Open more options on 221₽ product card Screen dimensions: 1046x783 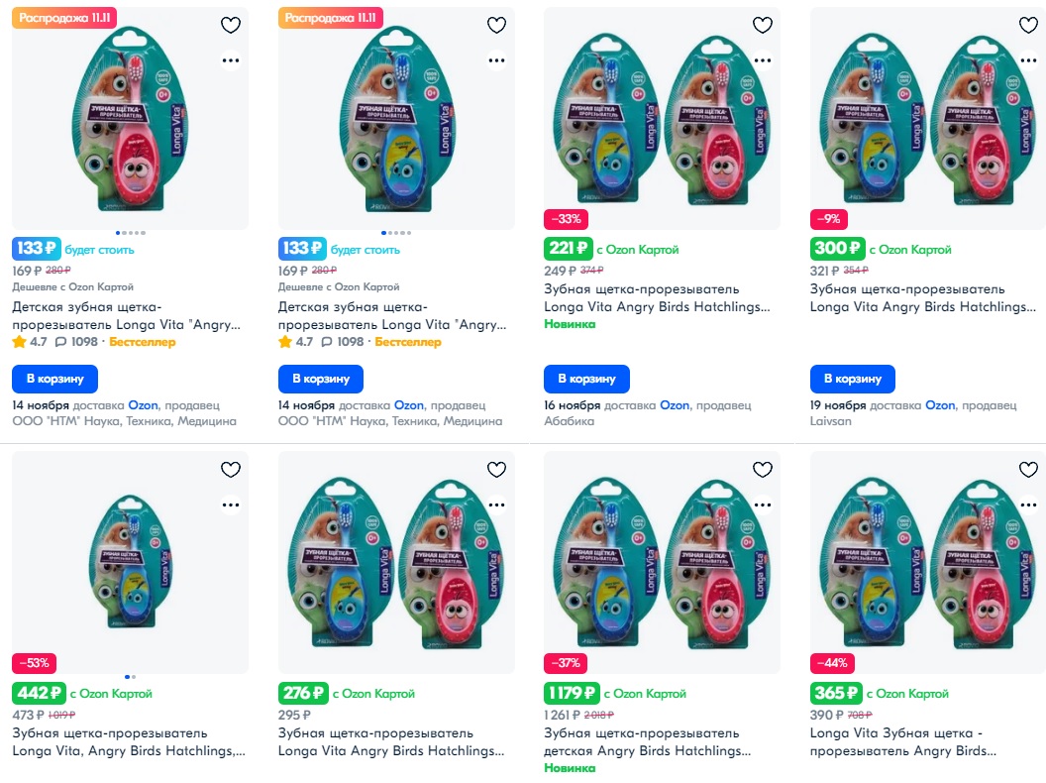click(763, 60)
